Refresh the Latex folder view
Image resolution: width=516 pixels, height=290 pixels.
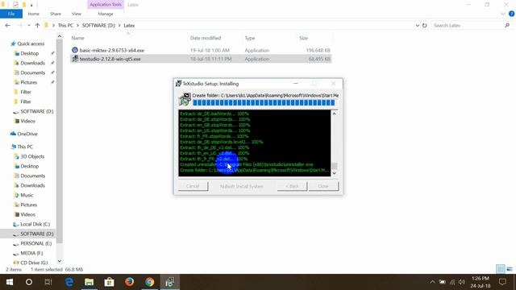tap(425, 25)
